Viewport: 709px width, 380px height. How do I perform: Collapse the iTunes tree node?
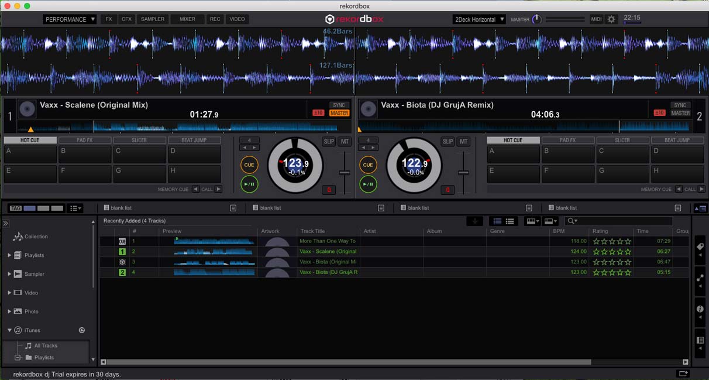coord(9,330)
